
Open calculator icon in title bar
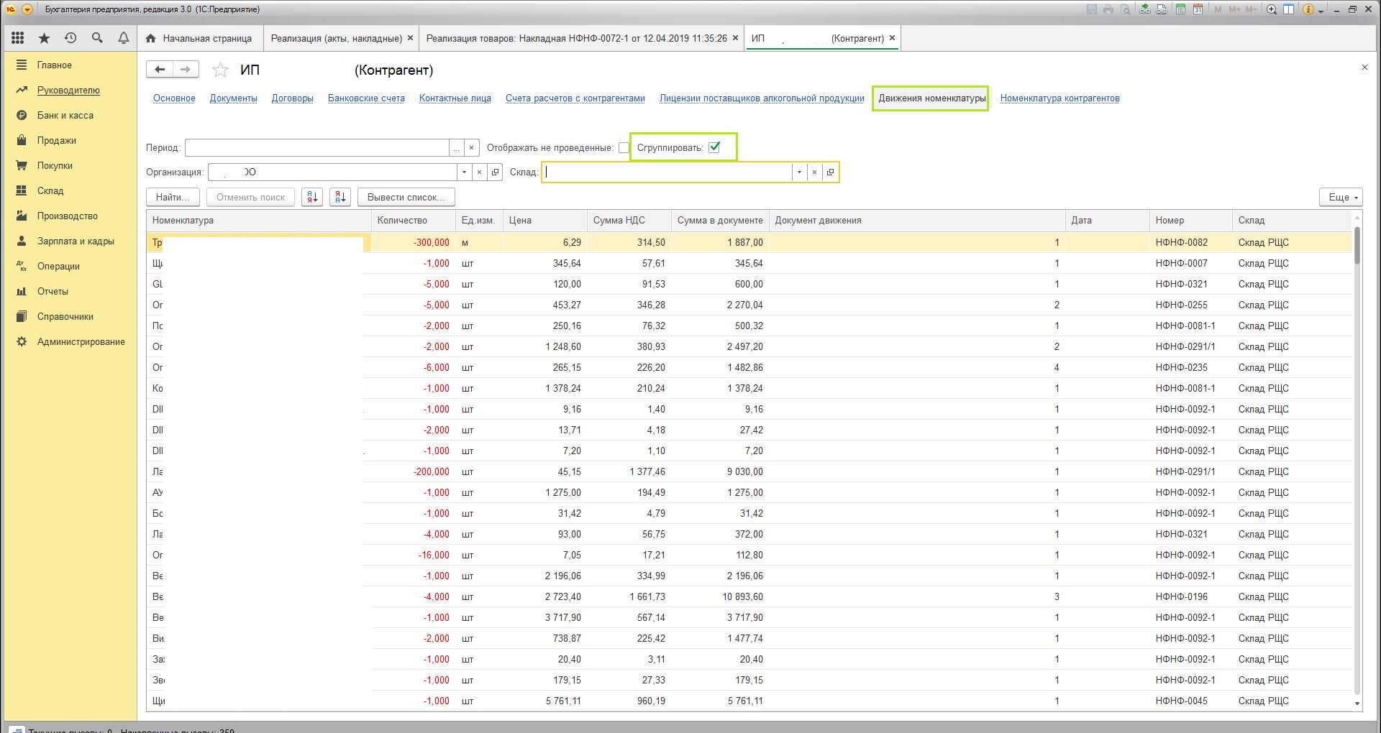click(x=1180, y=9)
